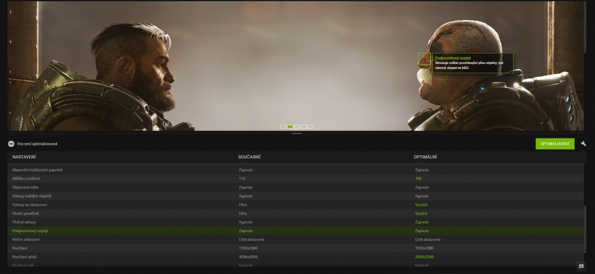
Task: Click the NASTAVENÍ column header
Action: [24, 157]
